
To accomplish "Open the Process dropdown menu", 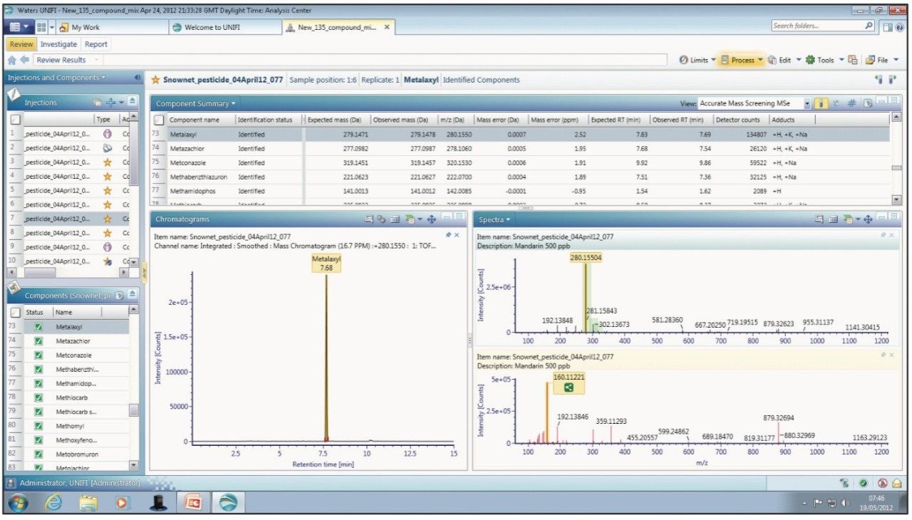I will 741,61.
